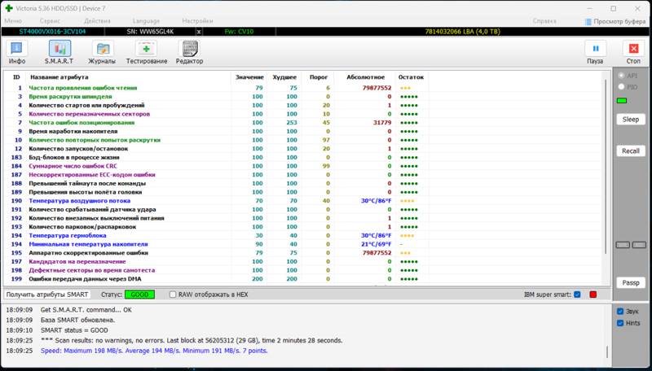This screenshot has height=371, width=652.
Task: Click the Passp button
Action: (630, 282)
